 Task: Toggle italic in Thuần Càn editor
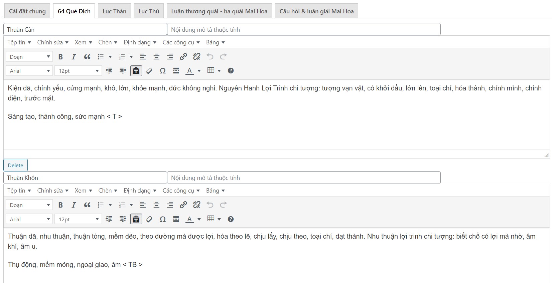coord(74,57)
